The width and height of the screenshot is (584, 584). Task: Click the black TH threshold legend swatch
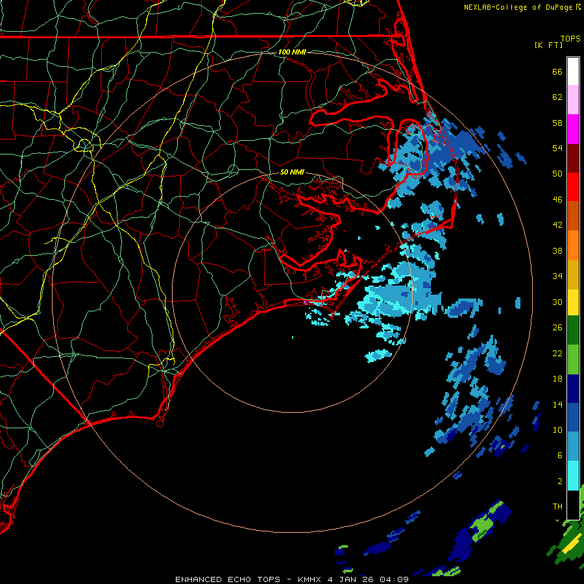573,505
